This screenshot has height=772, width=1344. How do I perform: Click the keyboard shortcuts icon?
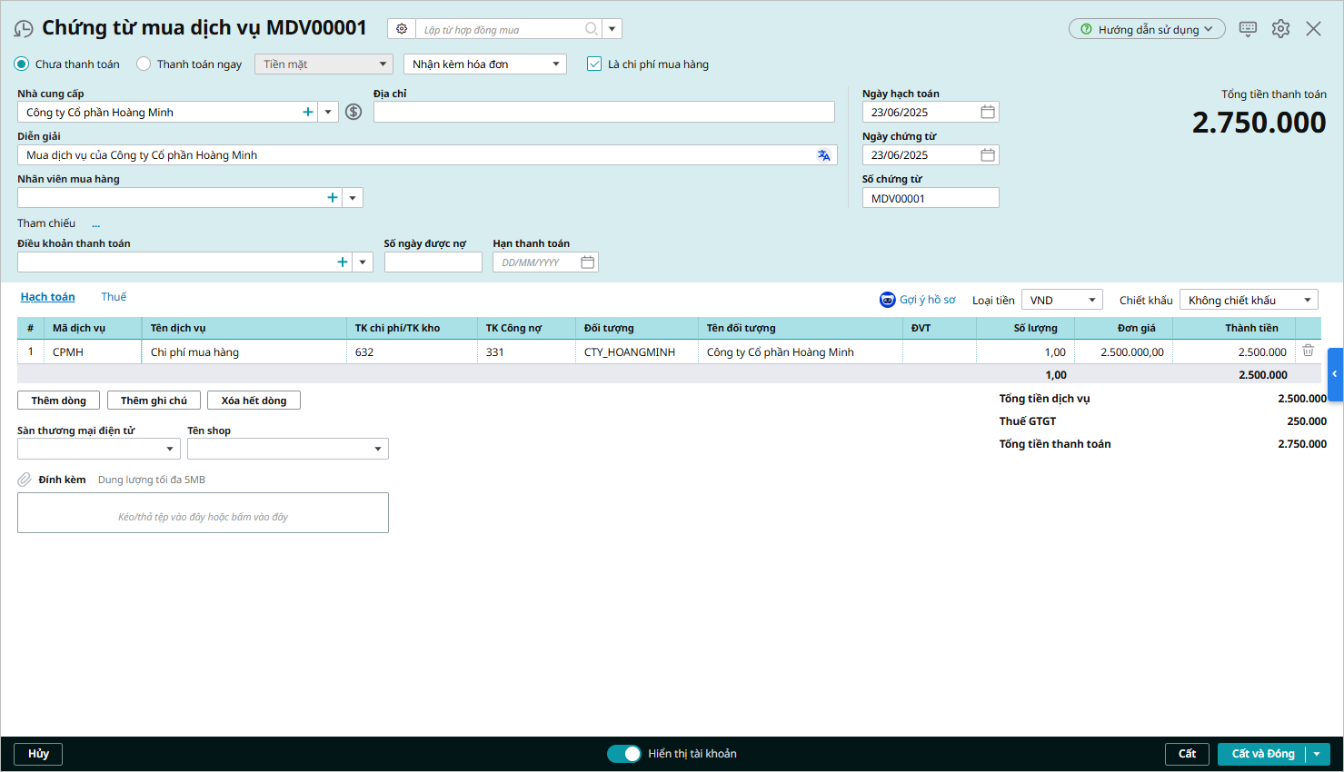click(x=1248, y=29)
